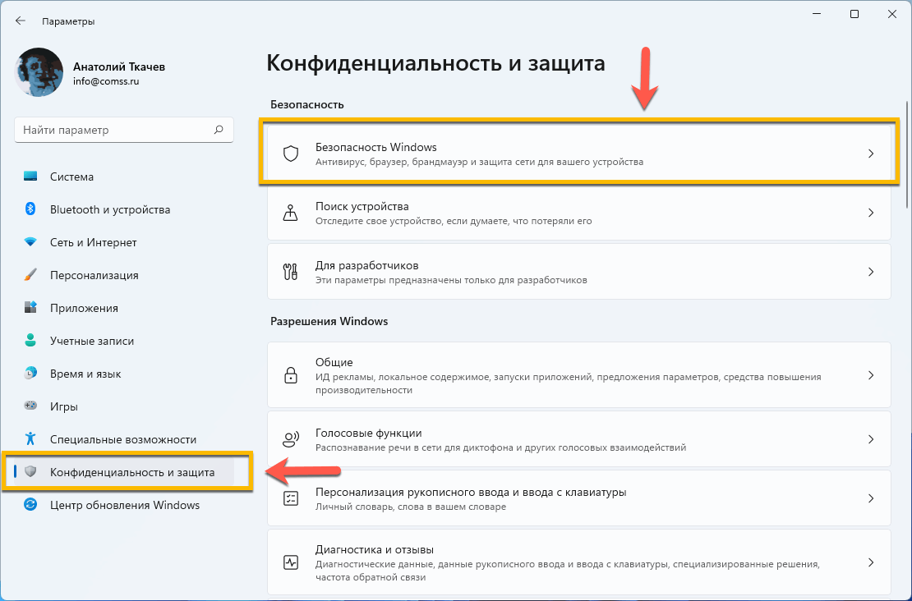Click the back arrow in title bar
The height and width of the screenshot is (601, 912).
click(x=21, y=21)
